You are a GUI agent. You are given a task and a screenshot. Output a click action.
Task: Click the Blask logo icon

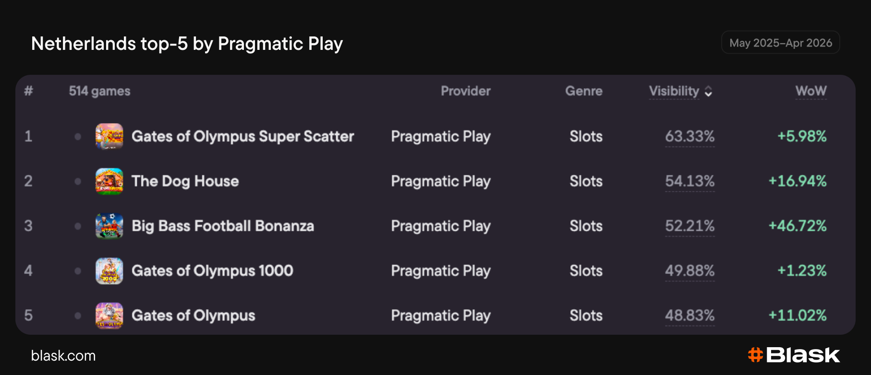[755, 355]
